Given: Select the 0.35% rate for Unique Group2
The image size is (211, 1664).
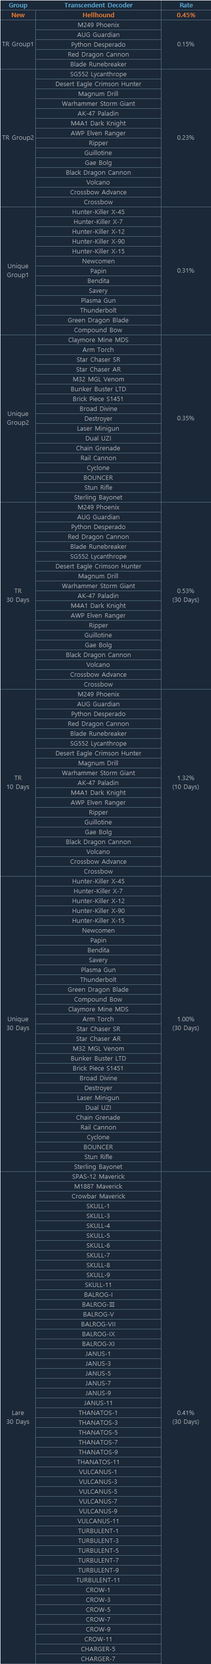Looking at the screenshot, I should 186,418.
